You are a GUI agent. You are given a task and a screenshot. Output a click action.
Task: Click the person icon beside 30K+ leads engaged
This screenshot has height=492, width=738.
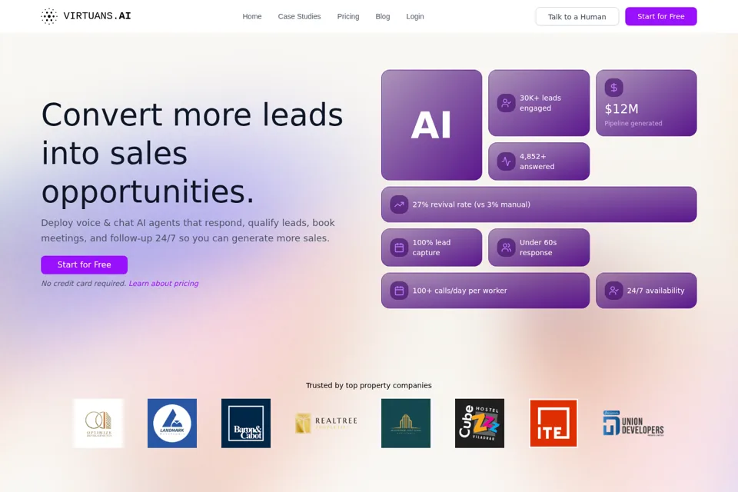[x=506, y=103]
